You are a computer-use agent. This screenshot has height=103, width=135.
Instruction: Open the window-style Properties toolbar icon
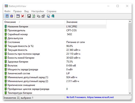click(18, 16)
